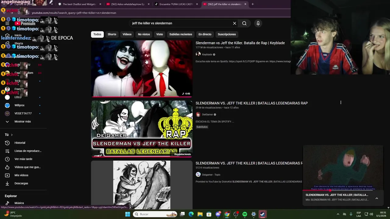The width and height of the screenshot is (390, 219).
Task: Go to DeiGamer channel name
Action: (x=207, y=115)
